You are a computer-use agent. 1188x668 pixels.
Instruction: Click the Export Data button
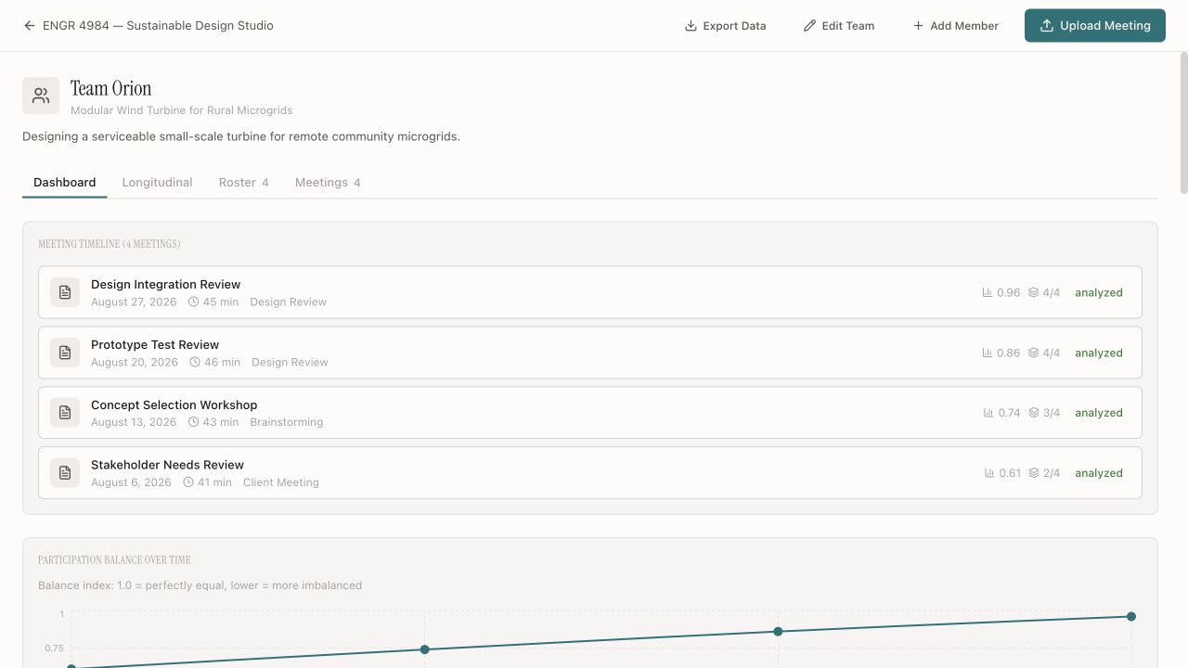coord(726,26)
